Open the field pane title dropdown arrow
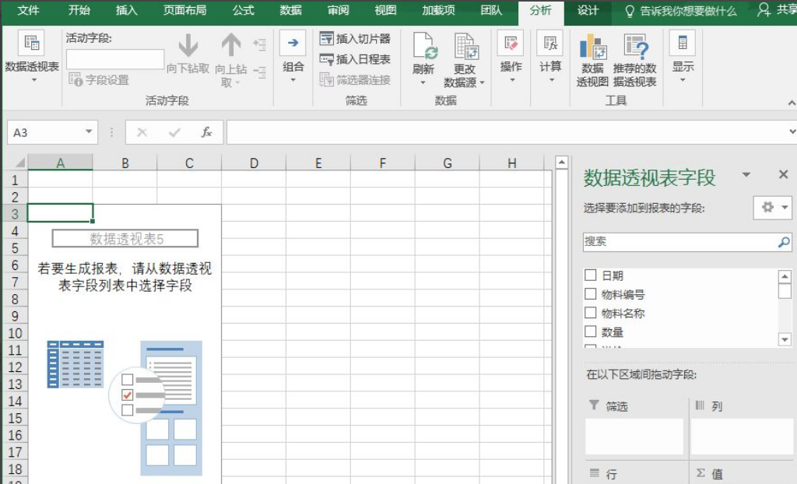This screenshot has width=797, height=484. (746, 174)
